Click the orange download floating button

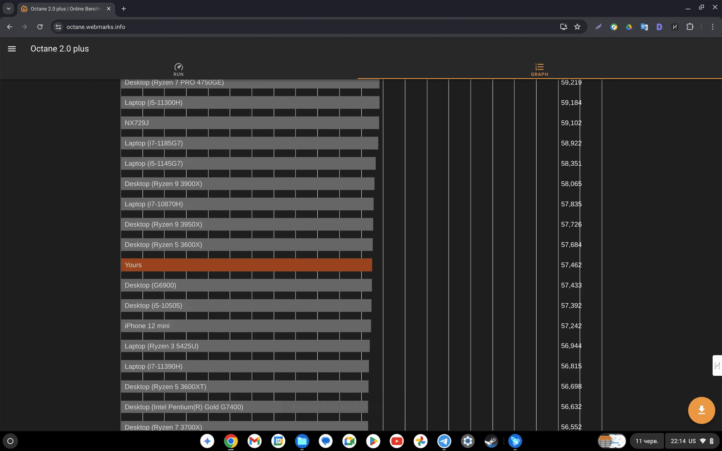701,410
